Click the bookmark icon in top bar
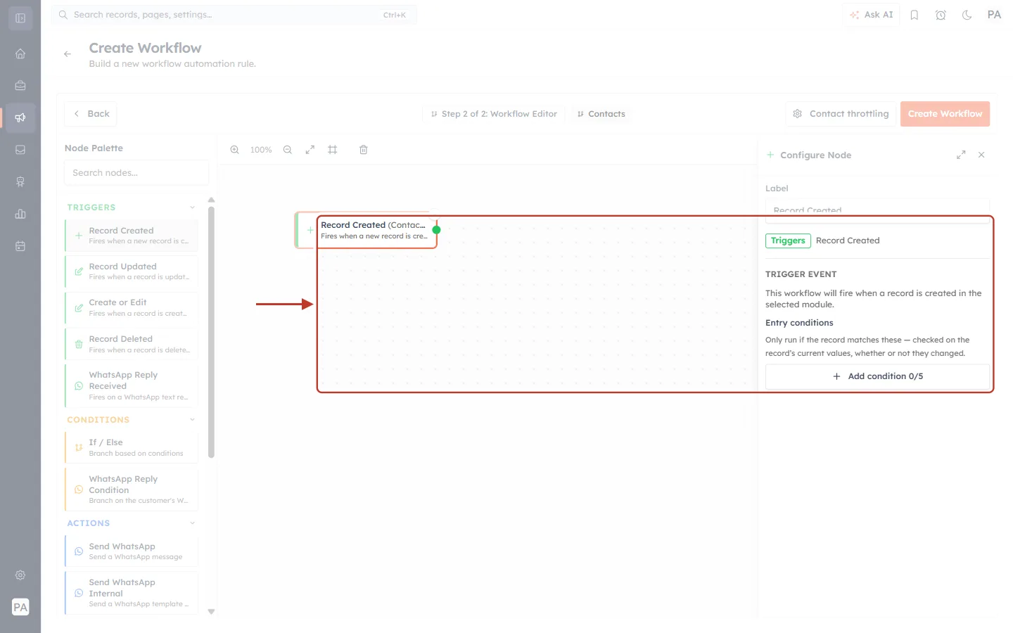Viewport: 1013px width, 633px height. point(915,15)
